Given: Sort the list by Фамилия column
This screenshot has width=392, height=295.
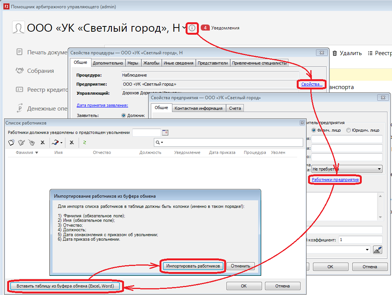Looking at the screenshot, I should 26,152.
